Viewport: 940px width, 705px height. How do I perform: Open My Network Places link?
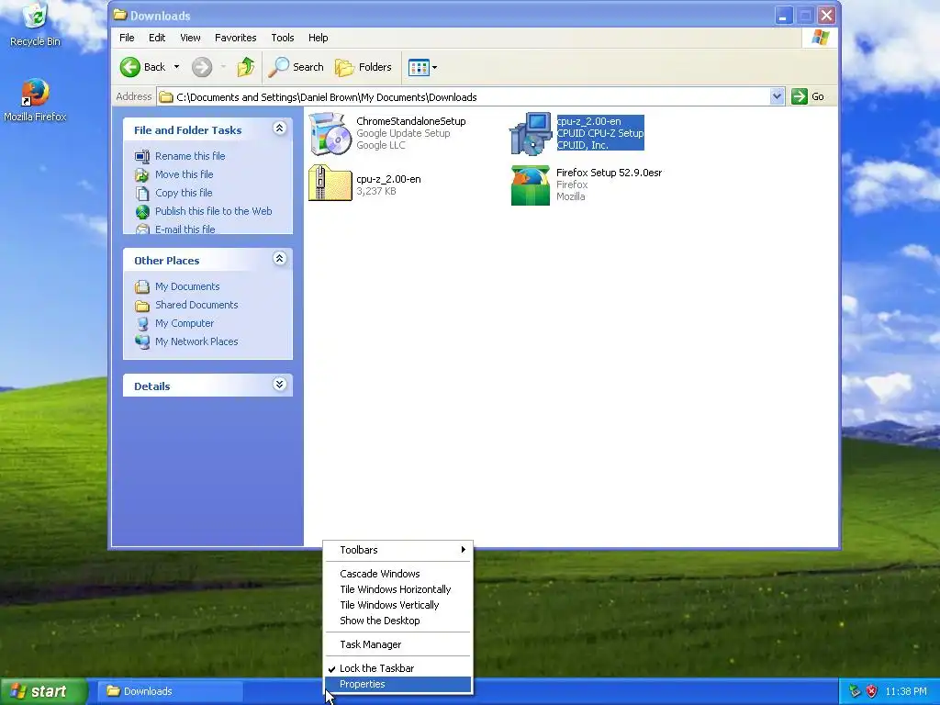click(x=196, y=341)
